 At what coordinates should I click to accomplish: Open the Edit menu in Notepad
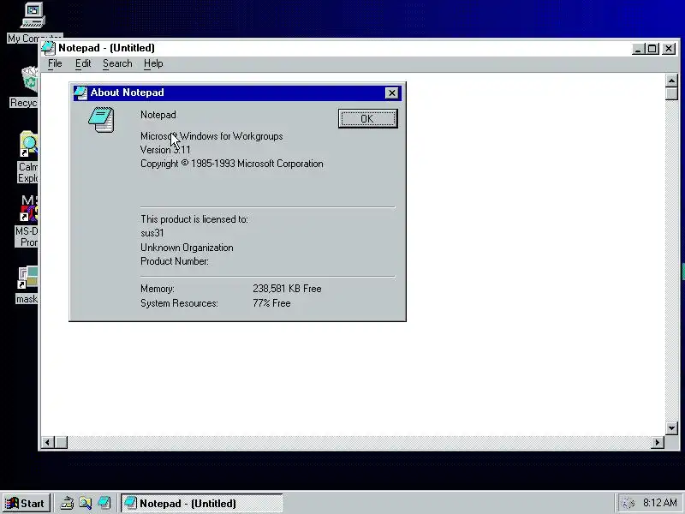click(83, 63)
